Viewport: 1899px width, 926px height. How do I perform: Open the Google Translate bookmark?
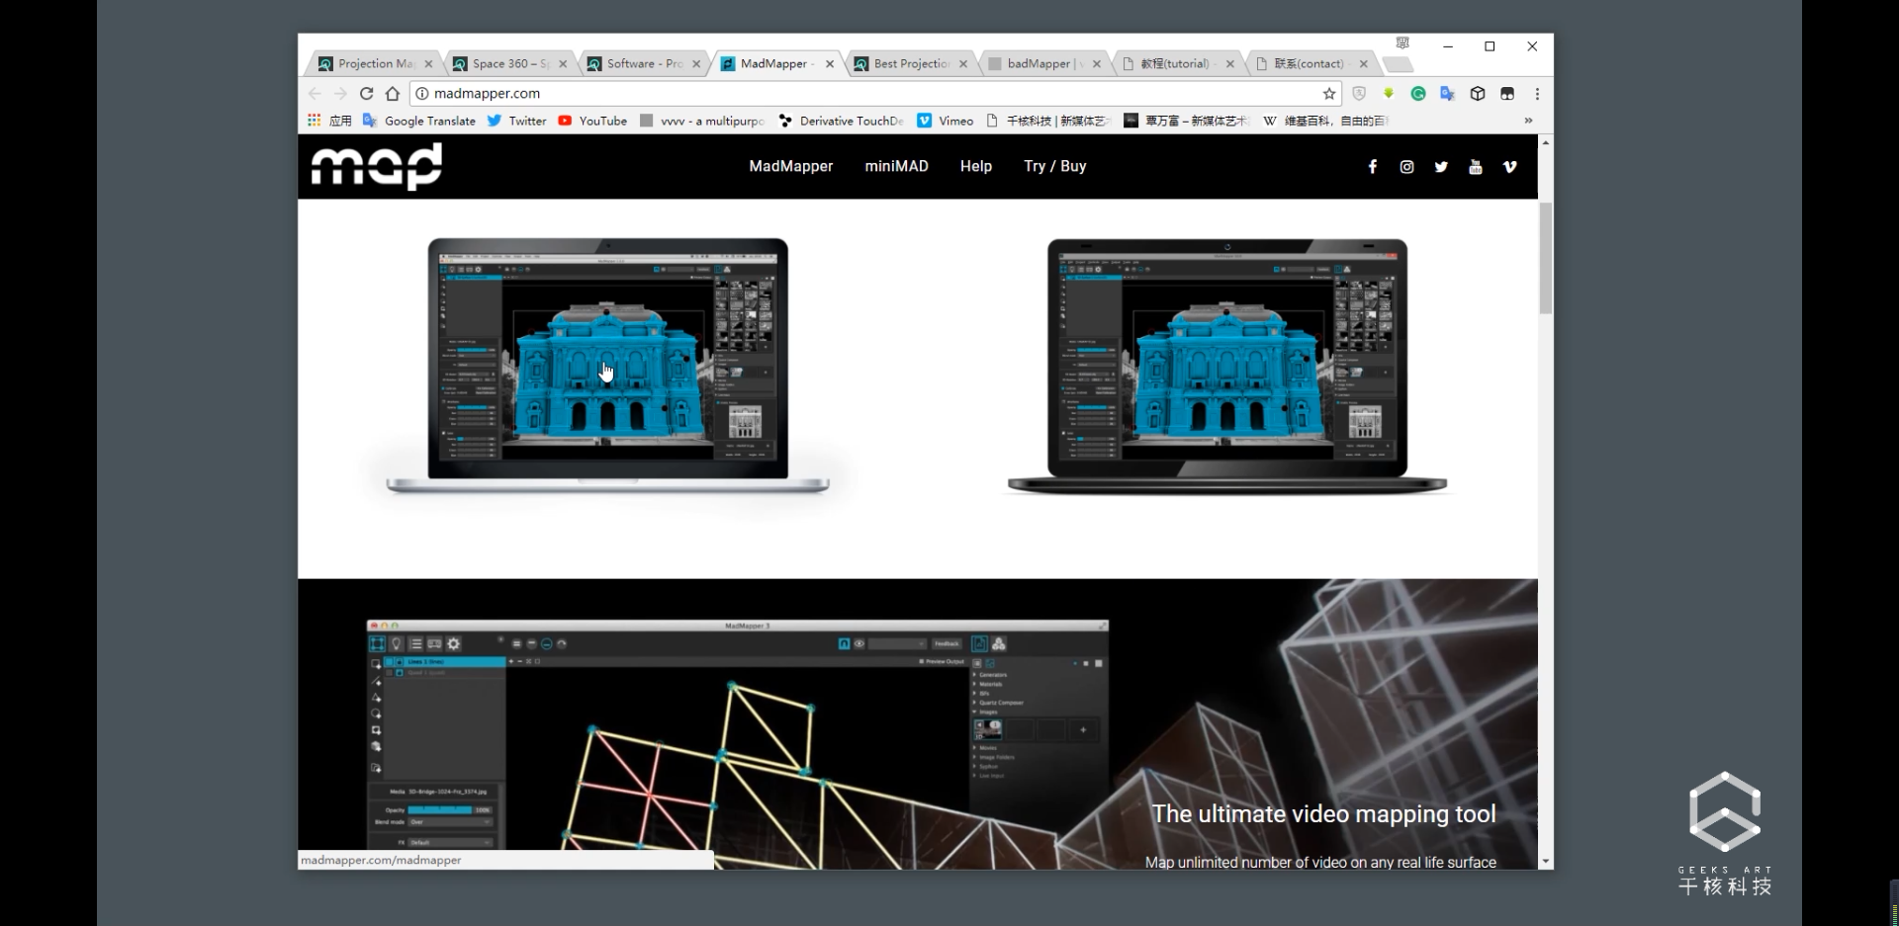tap(419, 121)
